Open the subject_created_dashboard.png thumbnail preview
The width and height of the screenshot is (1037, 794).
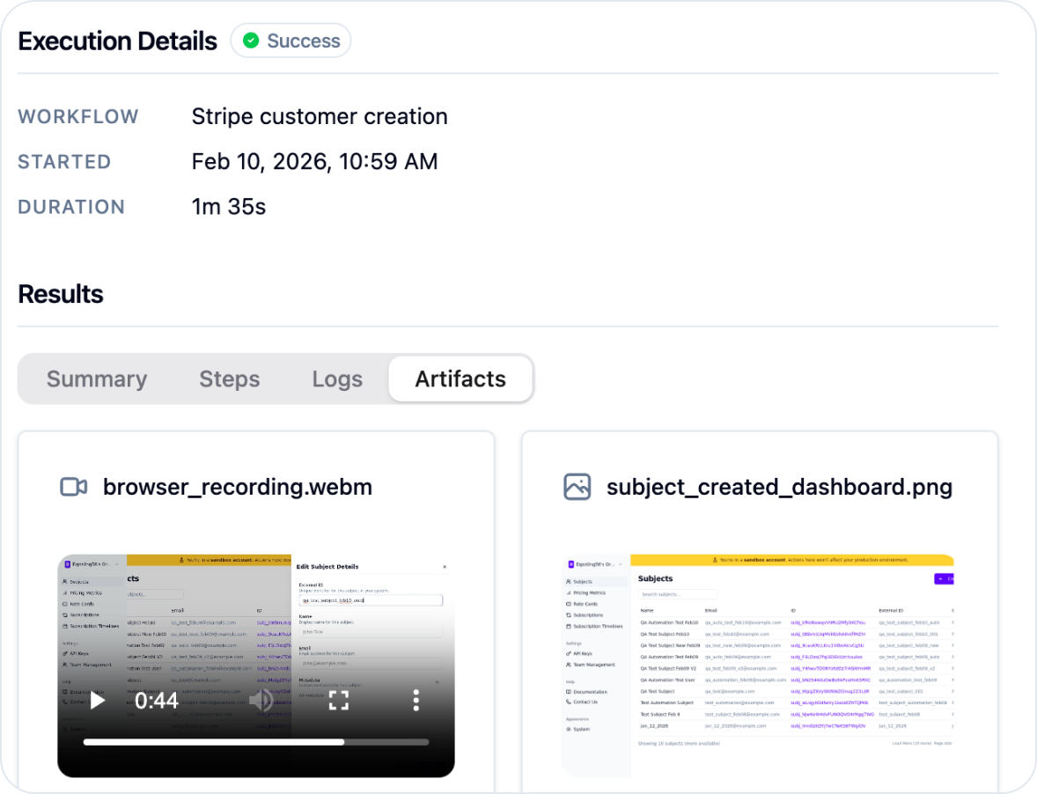pyautogui.click(x=760, y=660)
